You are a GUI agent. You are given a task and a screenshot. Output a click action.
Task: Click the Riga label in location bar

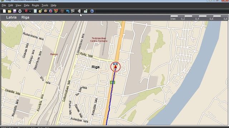pos(25,17)
